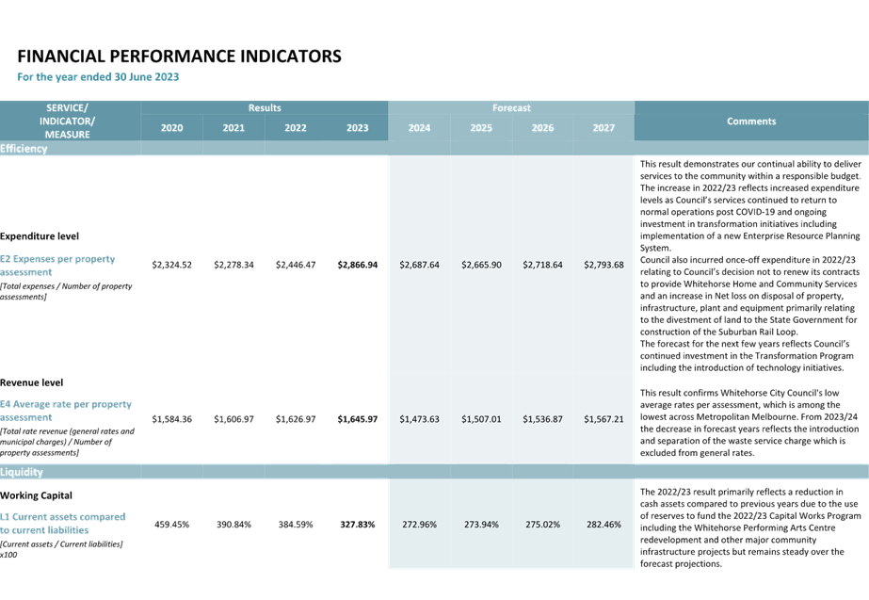Viewport: 869px width, 600px height.
Task: Select the $2,866.94 result for 2023
Action: [357, 265]
